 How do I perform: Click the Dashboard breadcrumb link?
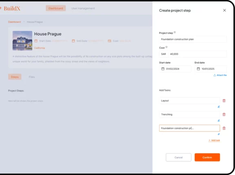[14, 22]
